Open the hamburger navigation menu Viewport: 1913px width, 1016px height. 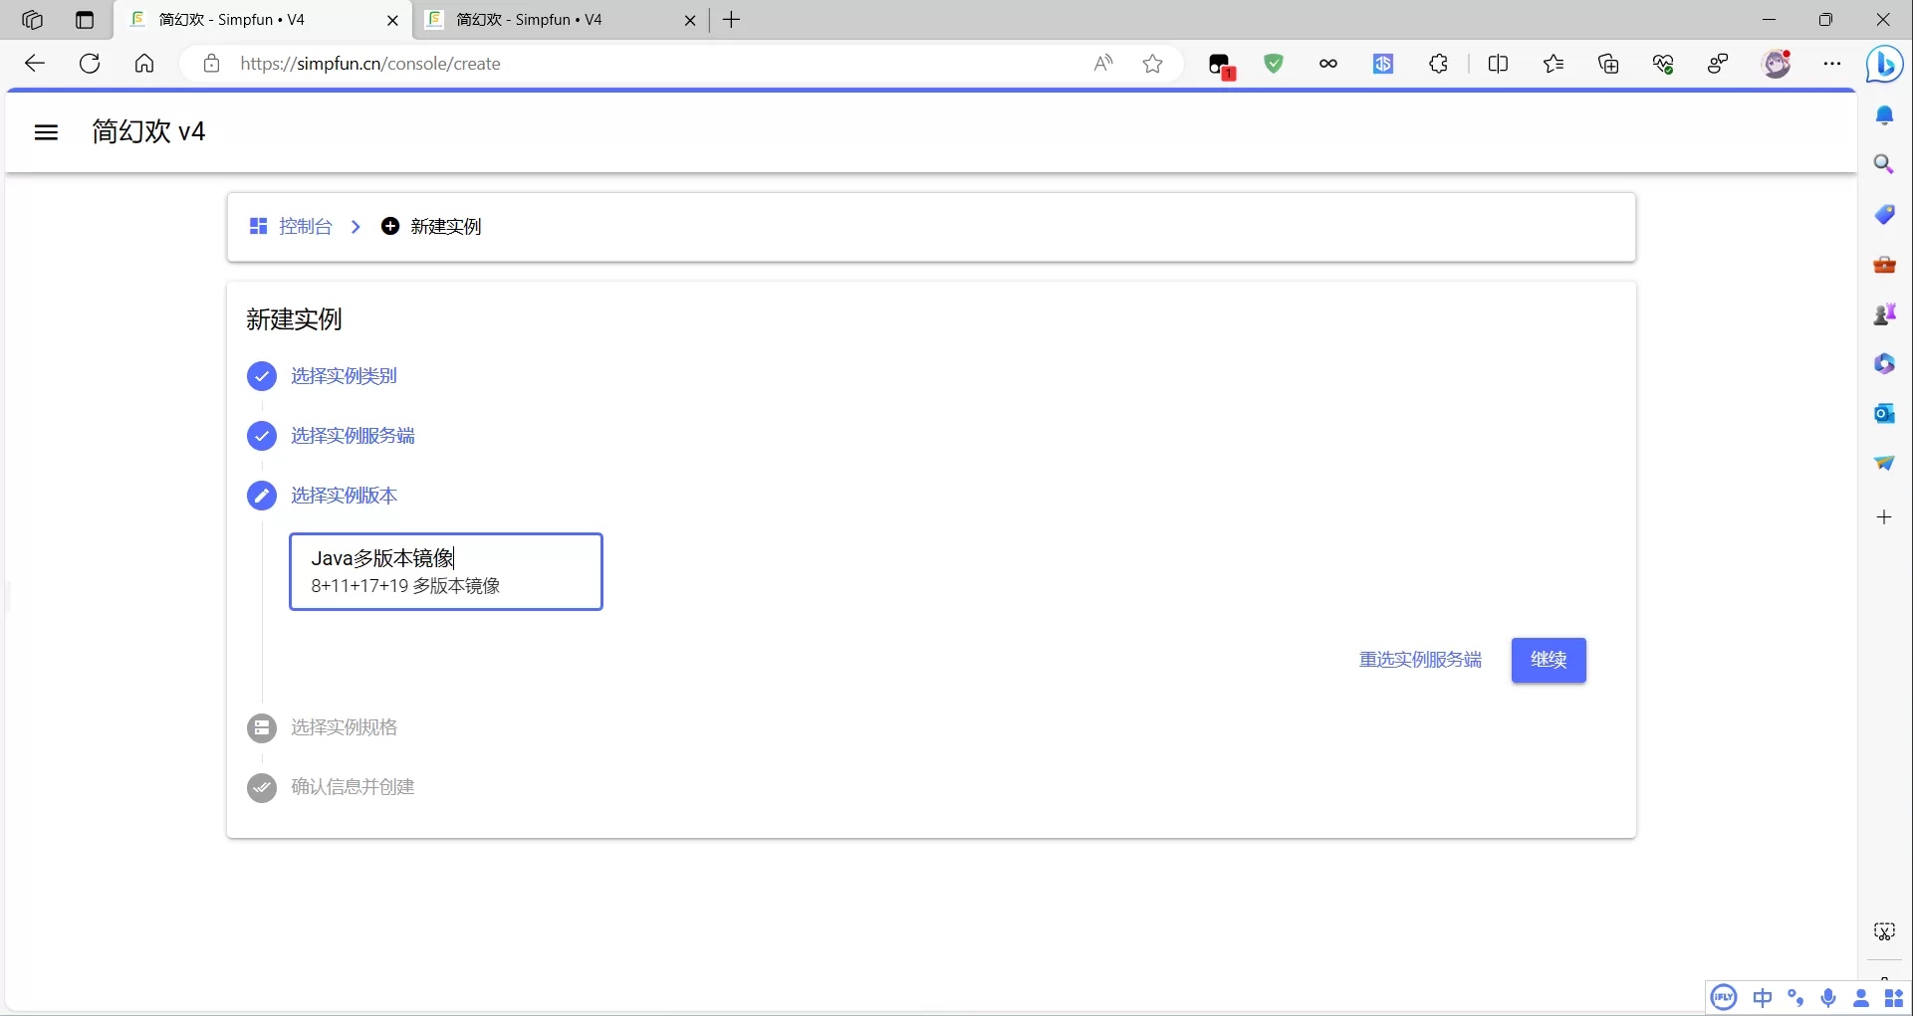[46, 132]
